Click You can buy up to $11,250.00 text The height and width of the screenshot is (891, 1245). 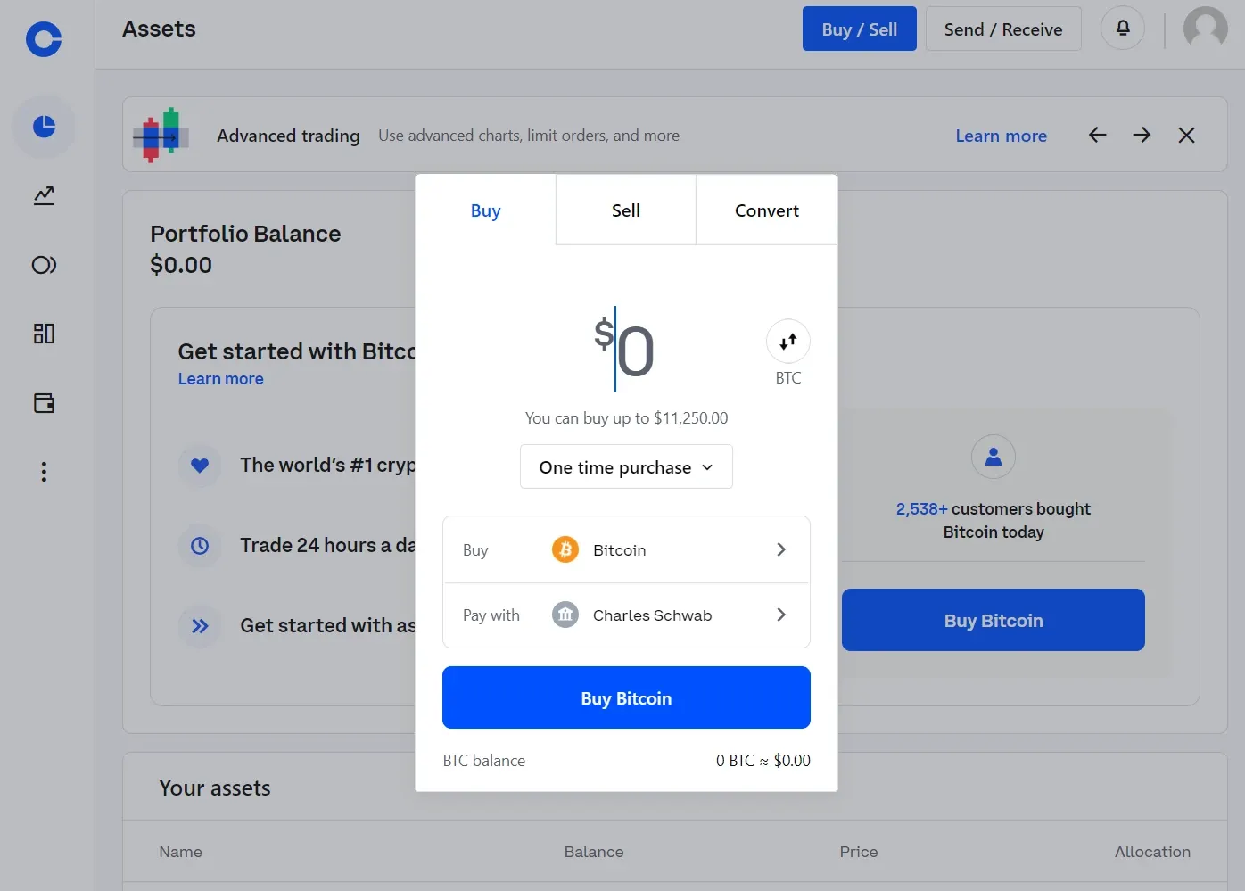click(626, 418)
